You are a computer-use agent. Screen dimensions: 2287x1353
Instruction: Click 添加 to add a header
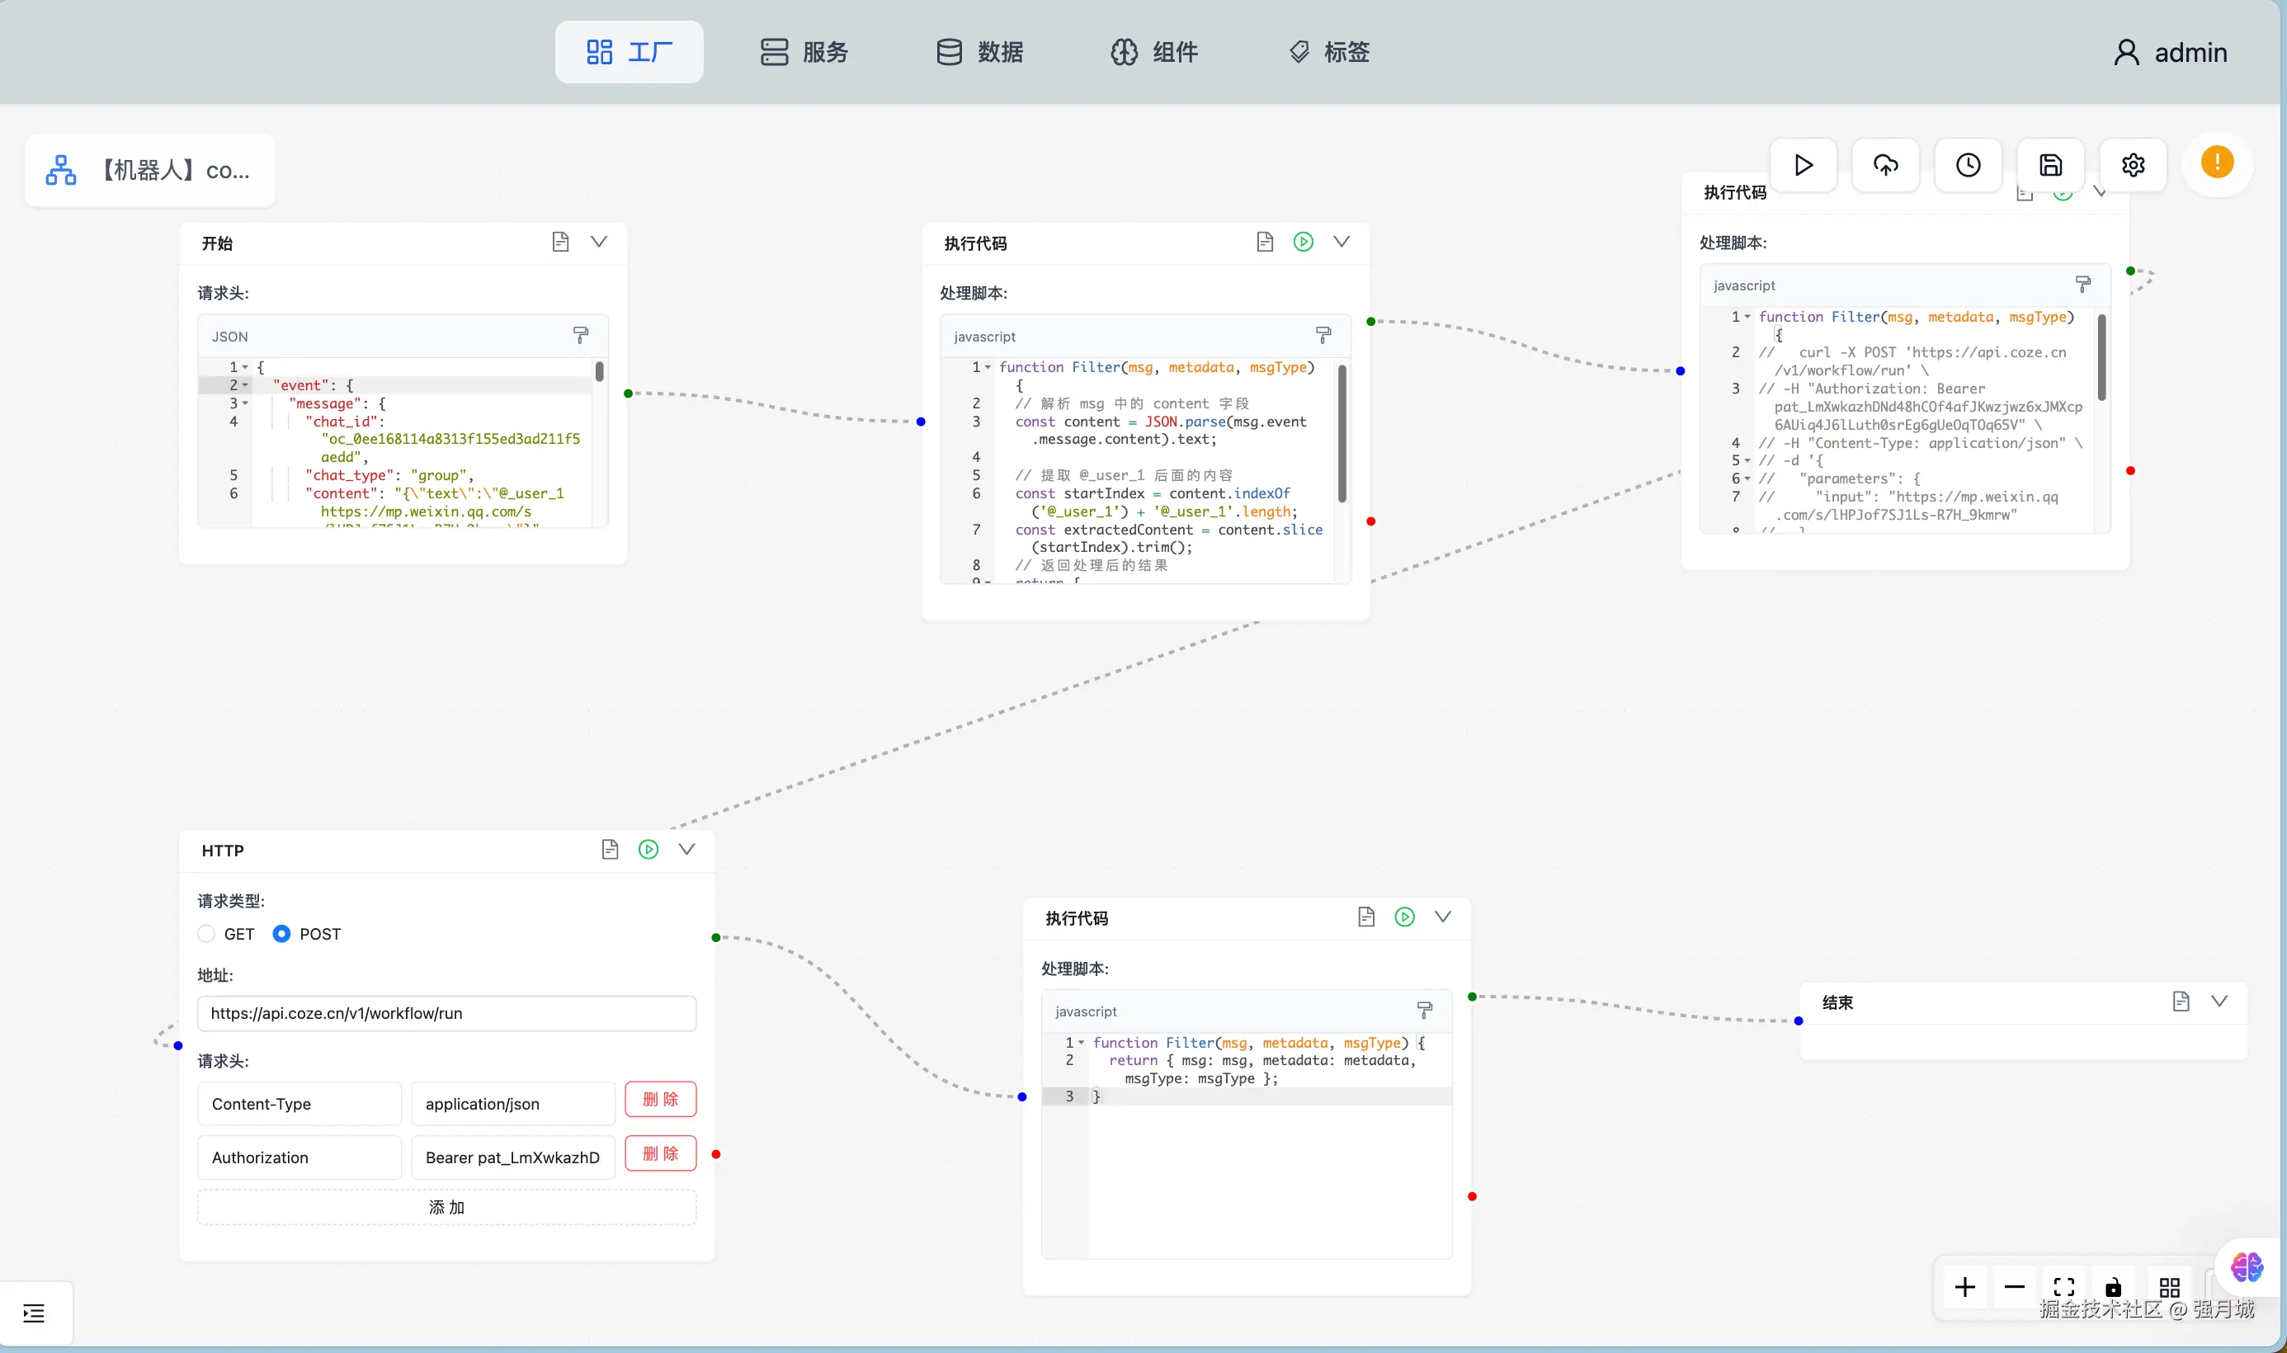[x=446, y=1207]
